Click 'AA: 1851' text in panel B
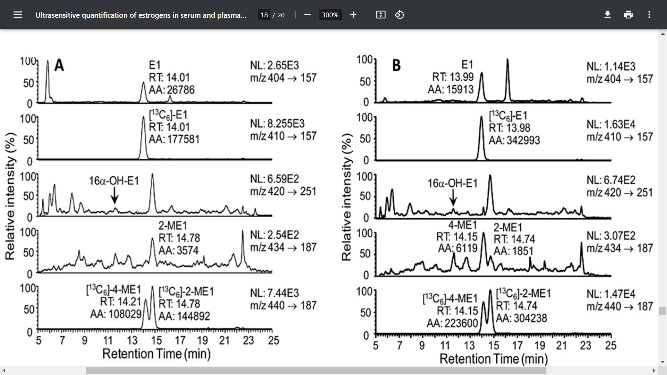 coord(513,251)
